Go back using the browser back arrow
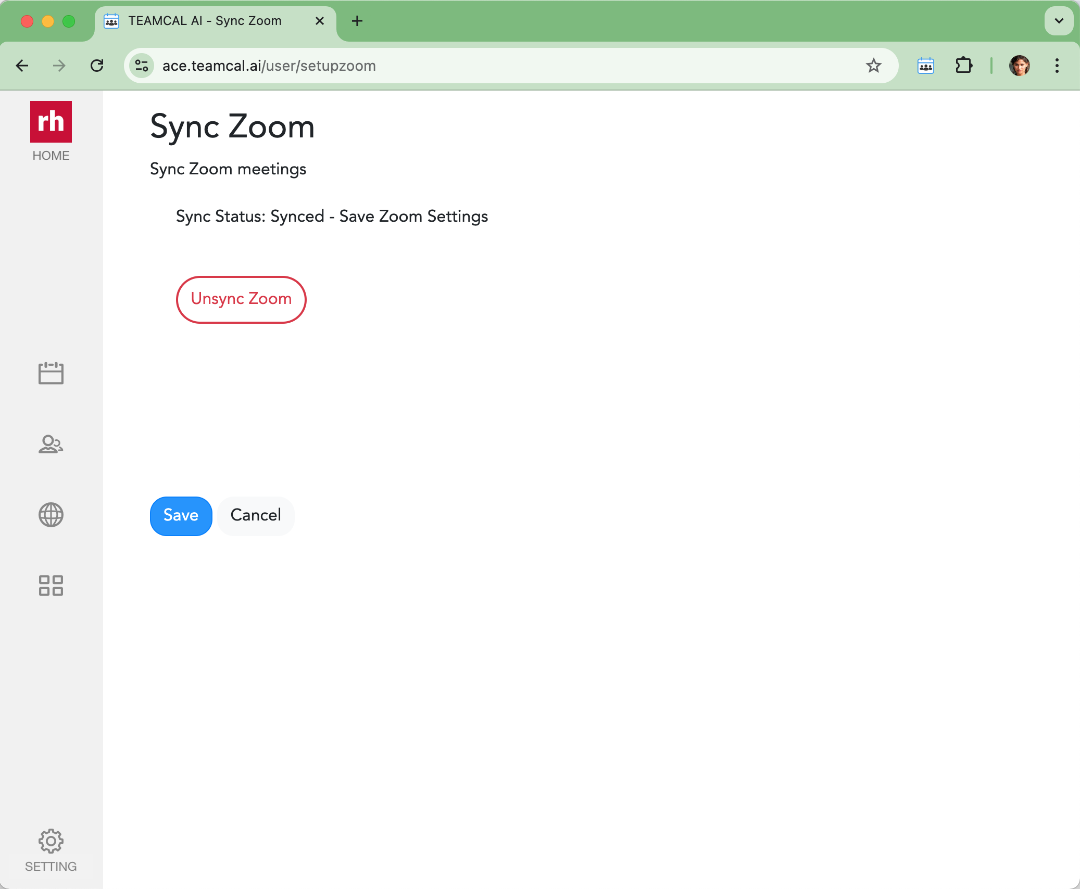 22,66
